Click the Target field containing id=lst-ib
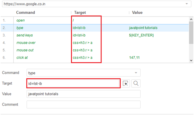Viewport: 194px width, 115px height. (73, 84)
